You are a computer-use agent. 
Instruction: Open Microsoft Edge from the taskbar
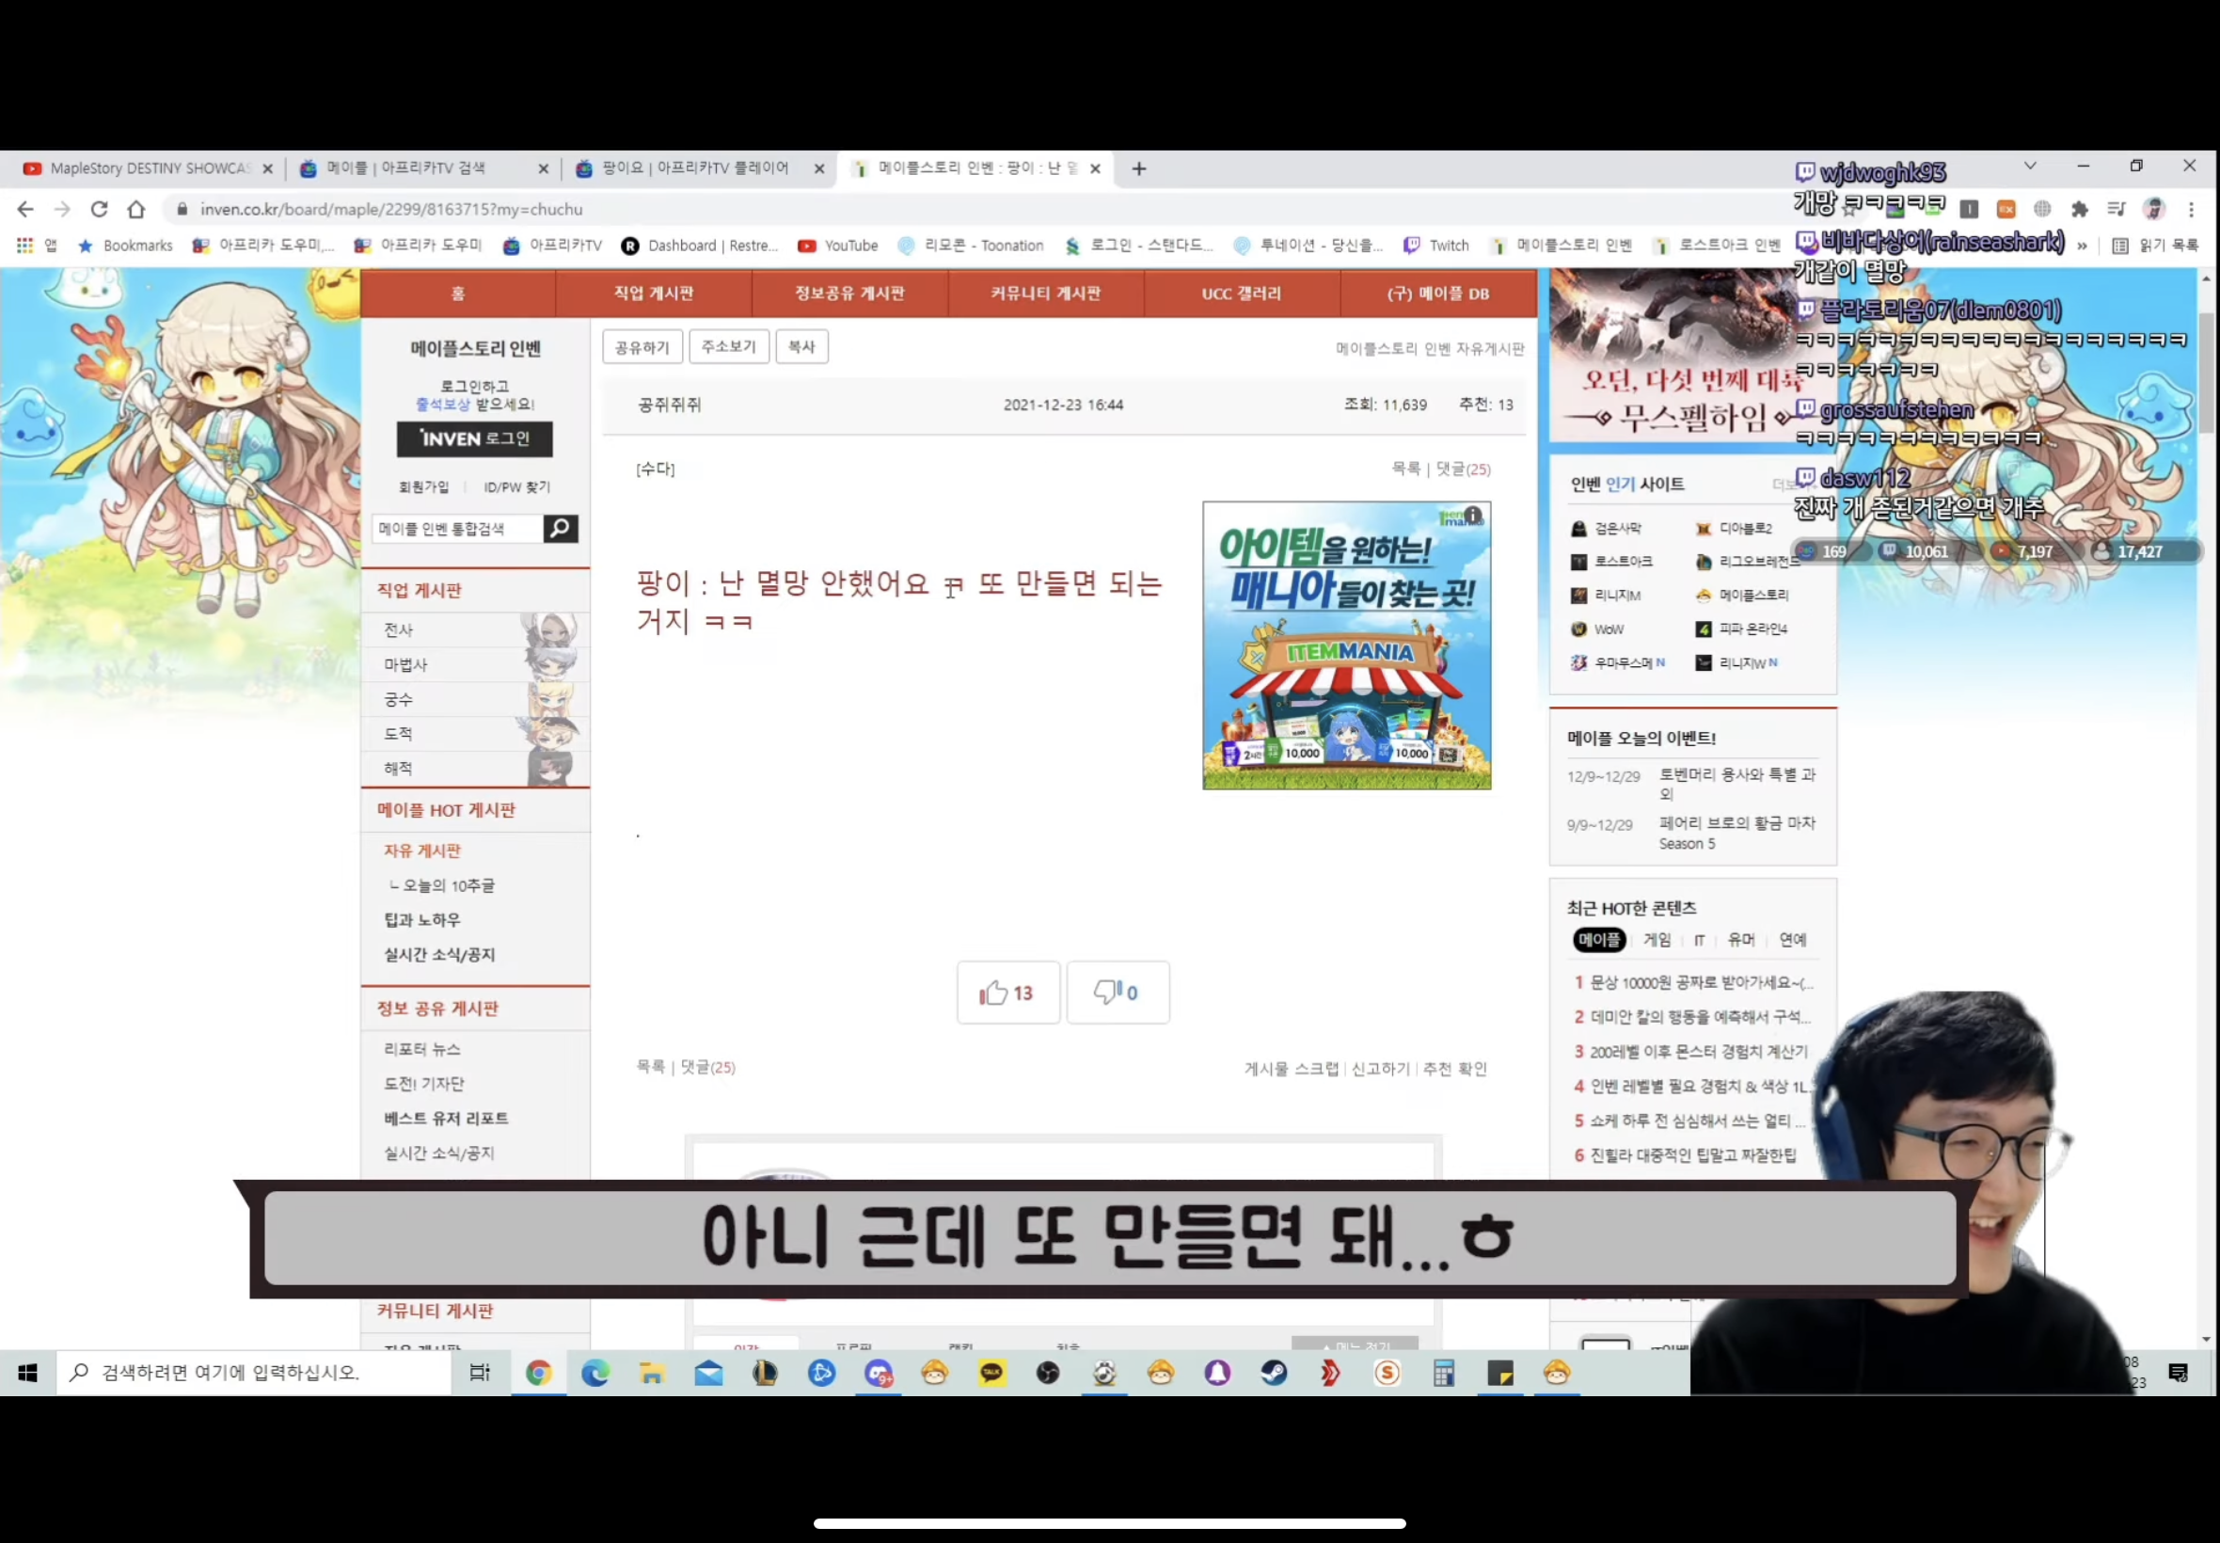(595, 1373)
